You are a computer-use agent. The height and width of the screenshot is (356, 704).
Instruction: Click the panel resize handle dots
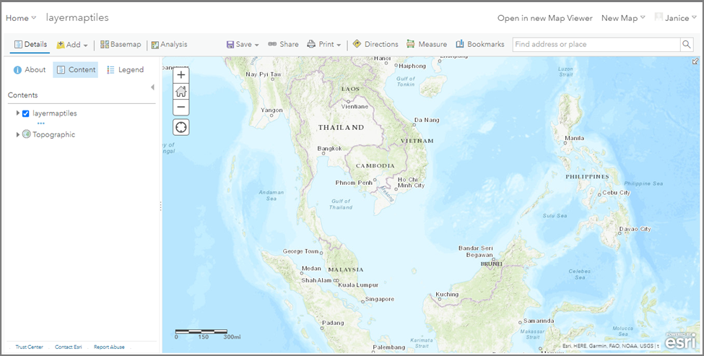point(160,206)
